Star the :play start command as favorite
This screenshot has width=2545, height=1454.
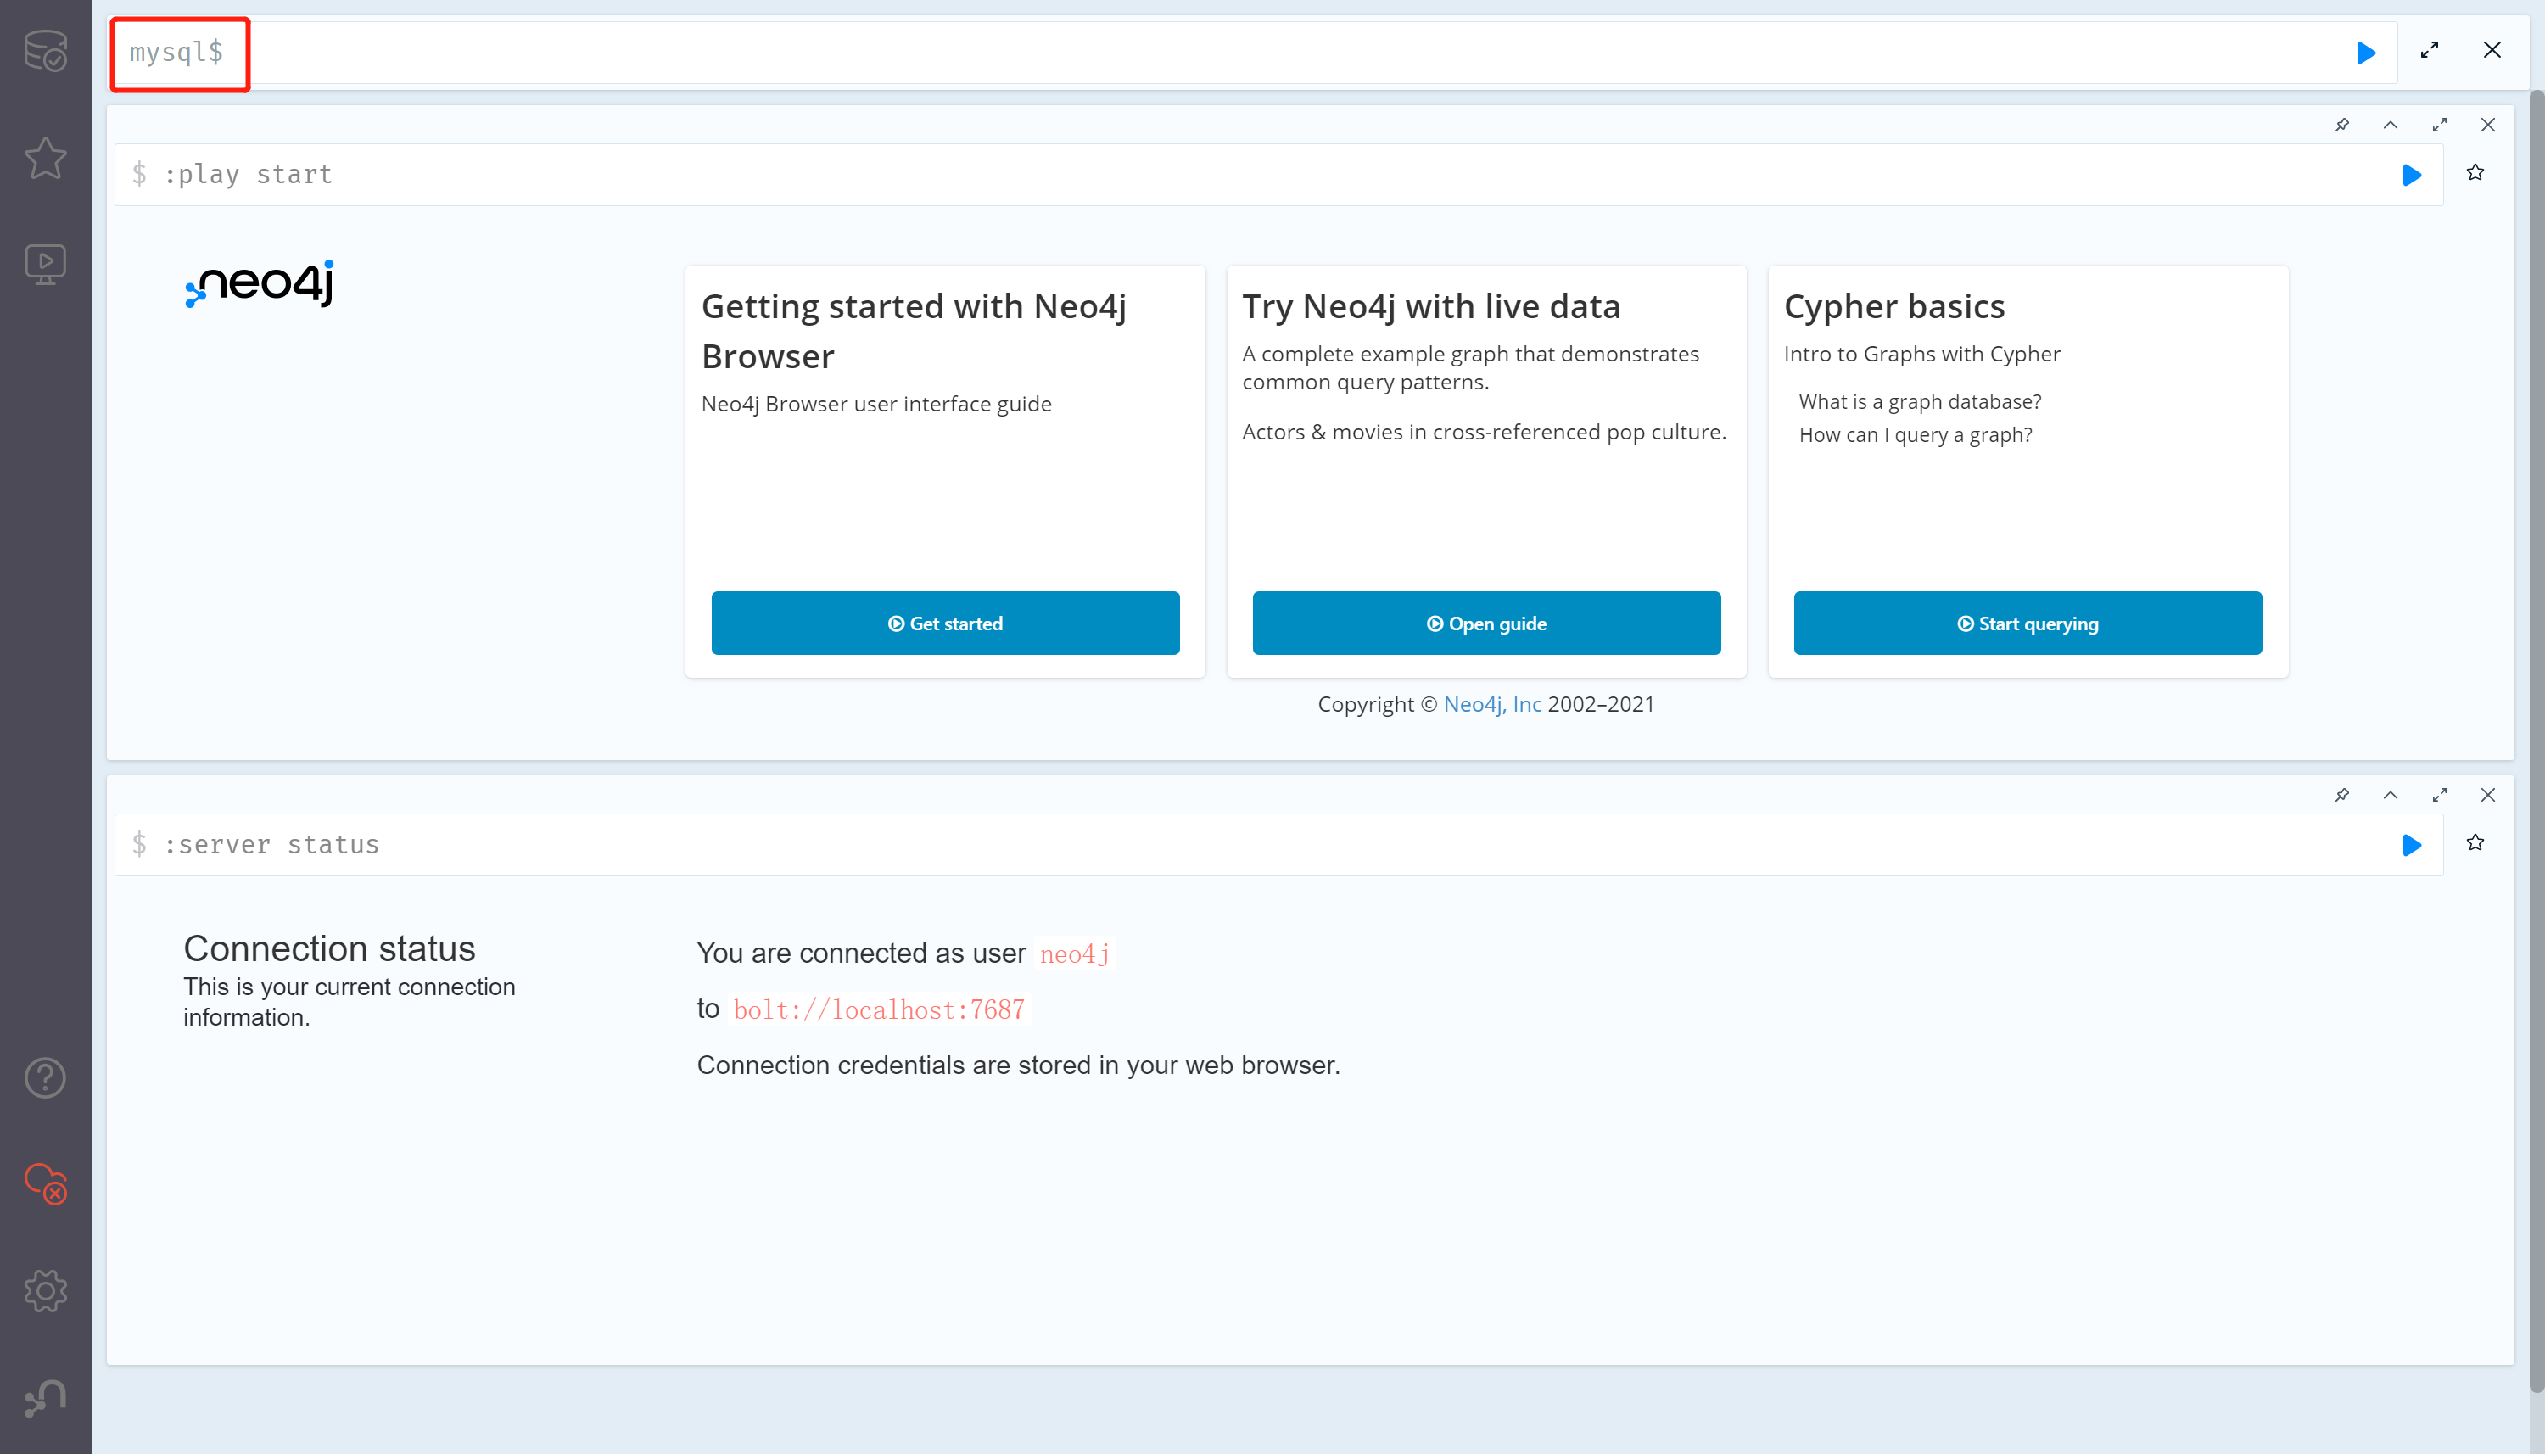click(x=2475, y=171)
